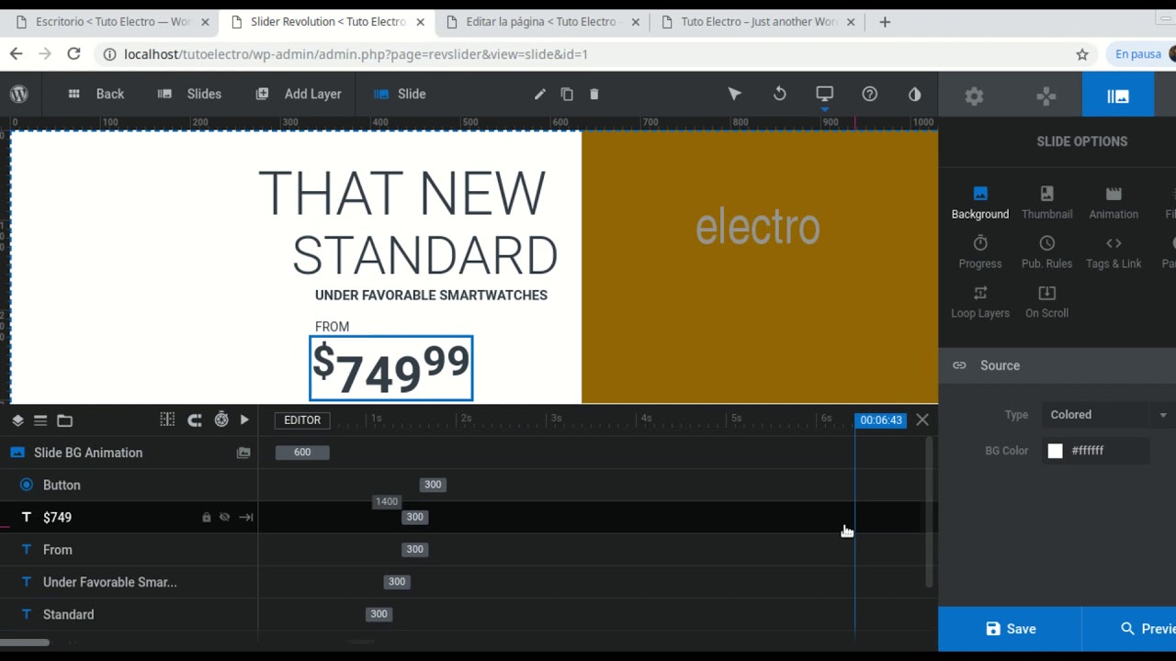Image resolution: width=1176 pixels, height=661 pixels.
Task: Select the Thumbnail slide option
Action: (1046, 202)
